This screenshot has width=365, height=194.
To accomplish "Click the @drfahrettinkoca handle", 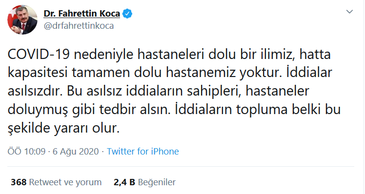I will click(x=79, y=26).
